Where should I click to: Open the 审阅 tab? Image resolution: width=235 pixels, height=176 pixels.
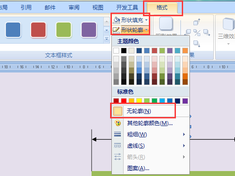click(74, 7)
